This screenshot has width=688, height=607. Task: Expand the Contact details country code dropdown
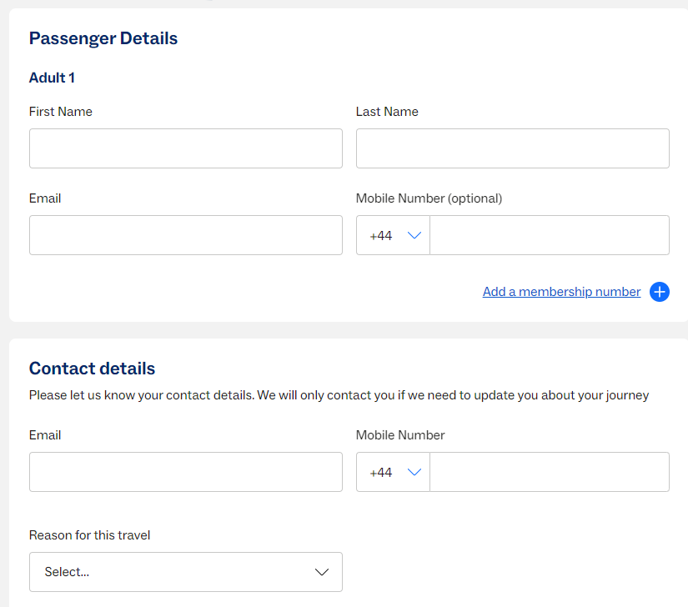[393, 472]
